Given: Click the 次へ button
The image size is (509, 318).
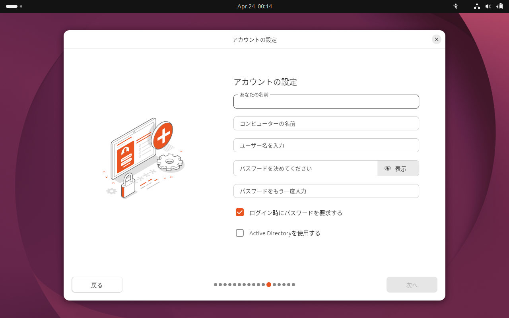Looking at the screenshot, I should 412,284.
